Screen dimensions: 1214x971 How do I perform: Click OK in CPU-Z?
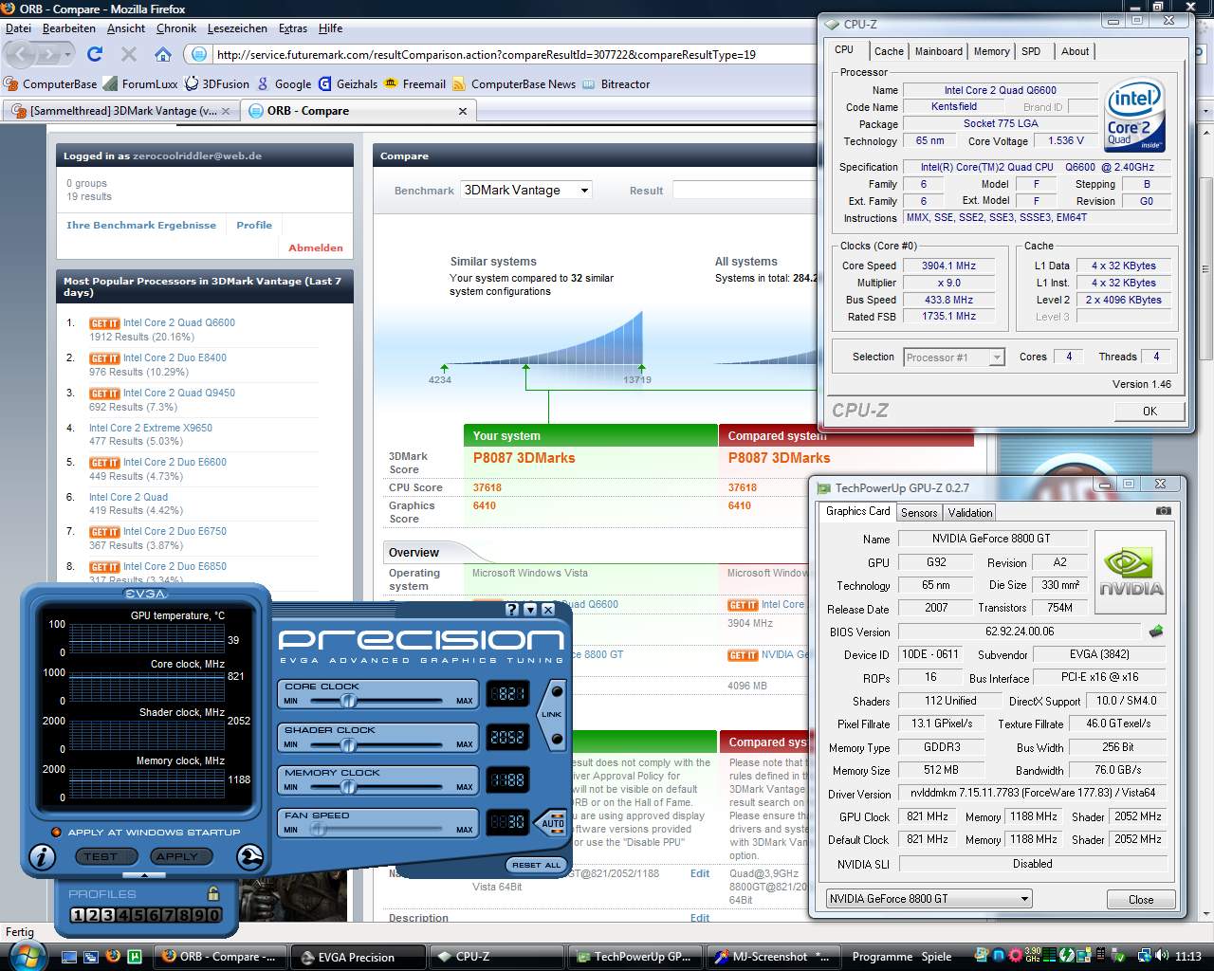1150,411
